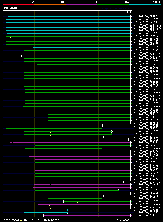Screen dimensions: 163x222
Task: Click the green alignment bar for UniRef100_C9J528
Action: [55, 126]
